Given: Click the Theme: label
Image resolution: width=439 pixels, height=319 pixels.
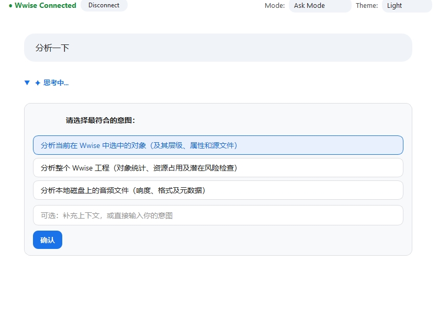Looking at the screenshot, I should pyautogui.click(x=367, y=6).
